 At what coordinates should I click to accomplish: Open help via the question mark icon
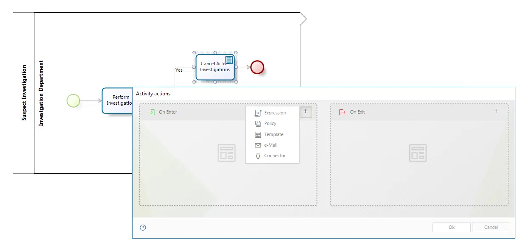143,228
